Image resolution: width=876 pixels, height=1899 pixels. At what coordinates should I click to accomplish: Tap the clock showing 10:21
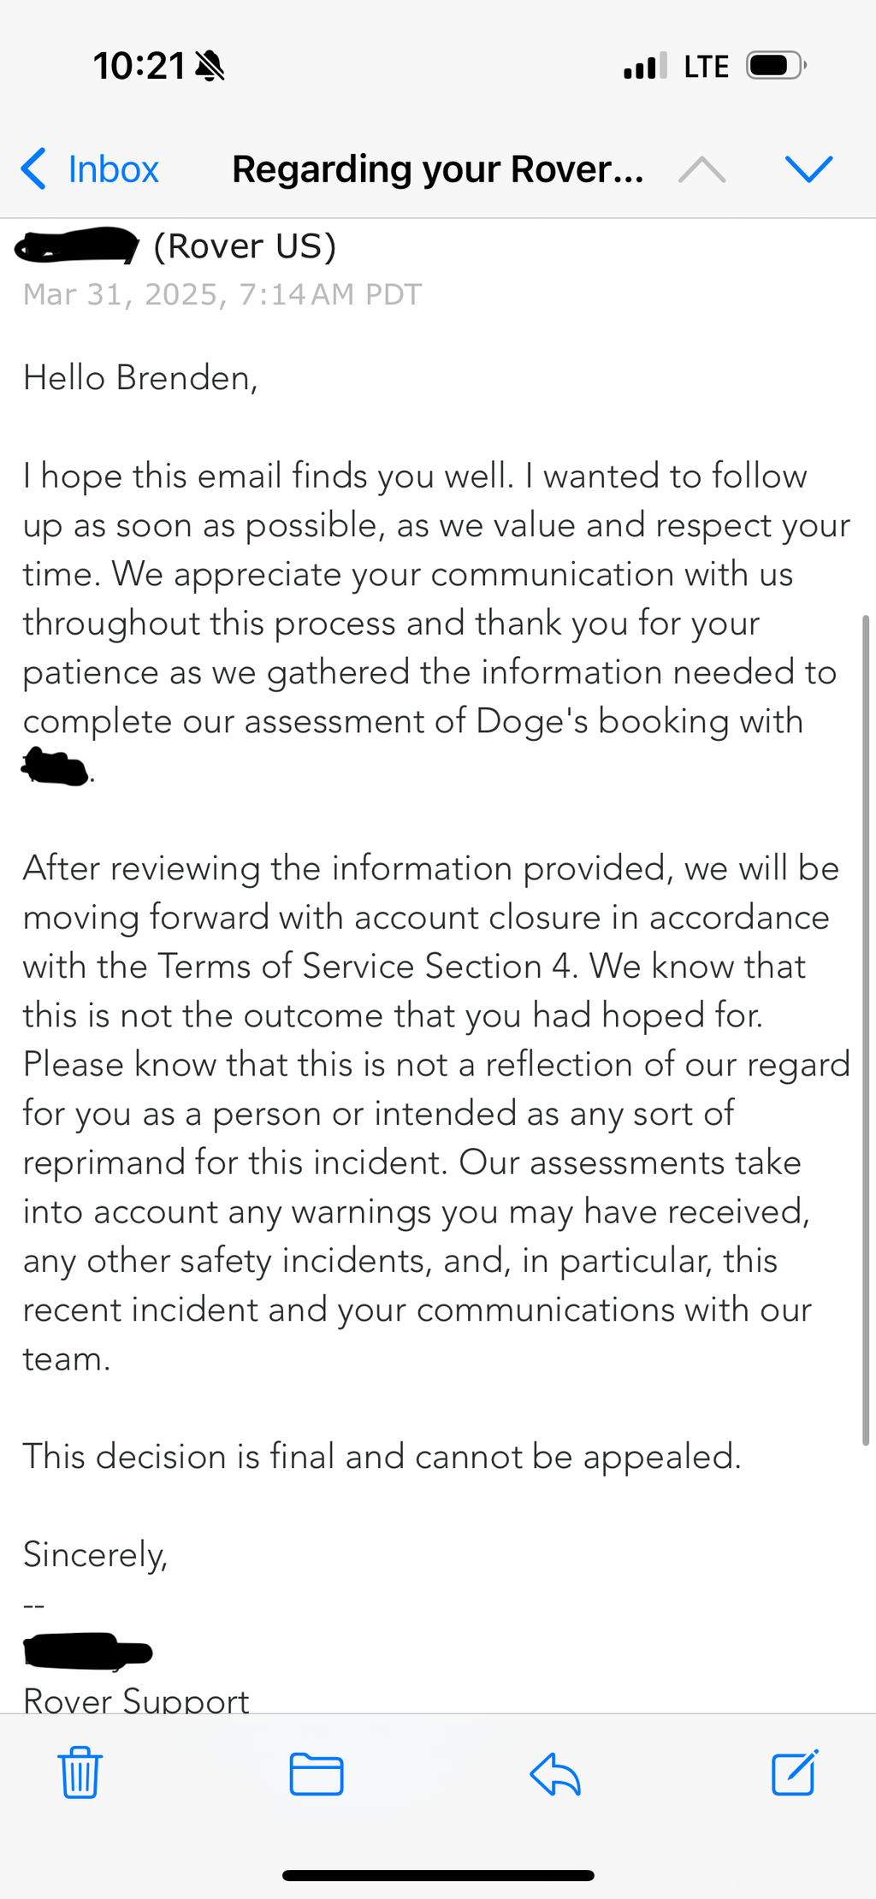139,63
